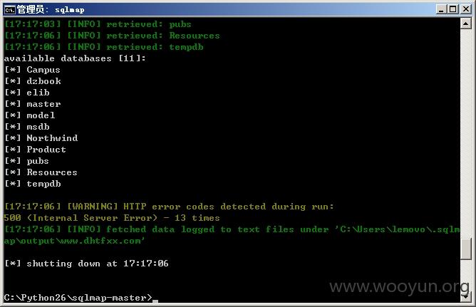Image resolution: width=476 pixels, height=307 pixels.
Task: Minimize the sqlmap console window
Action: tap(441, 9)
